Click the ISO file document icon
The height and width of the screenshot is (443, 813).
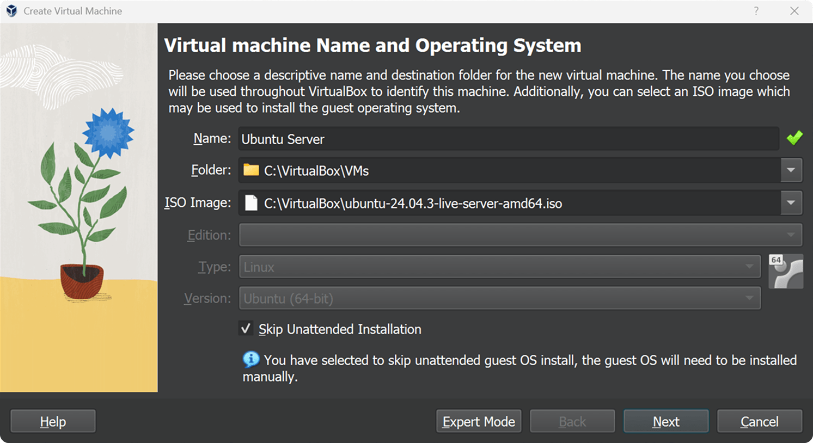251,203
